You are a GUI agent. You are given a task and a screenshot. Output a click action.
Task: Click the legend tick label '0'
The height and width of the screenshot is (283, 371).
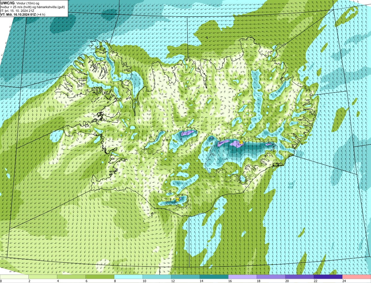click(x=1, y=281)
